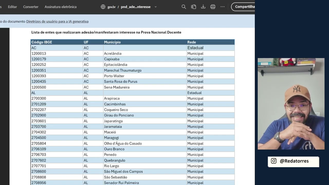Viewport: 329px width, 185px height.
Task: Select the Epitaciolândia cell
Action: point(145,65)
